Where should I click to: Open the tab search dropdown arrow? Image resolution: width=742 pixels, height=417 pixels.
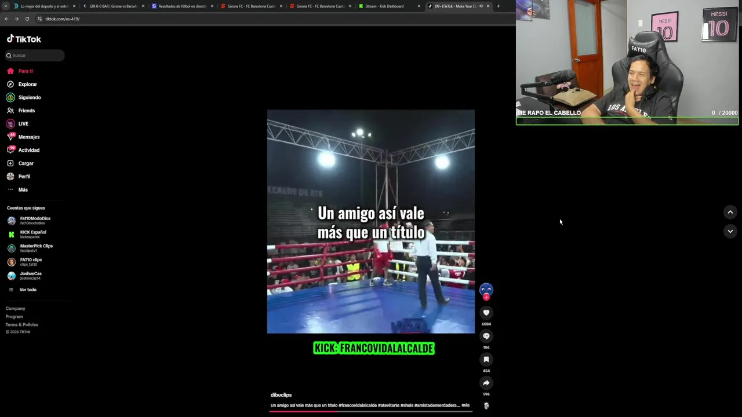click(x=5, y=6)
